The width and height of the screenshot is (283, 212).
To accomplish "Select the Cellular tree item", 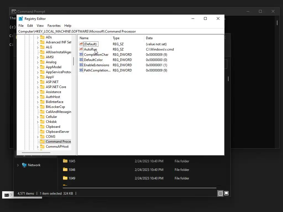I will (x=51, y=117).
